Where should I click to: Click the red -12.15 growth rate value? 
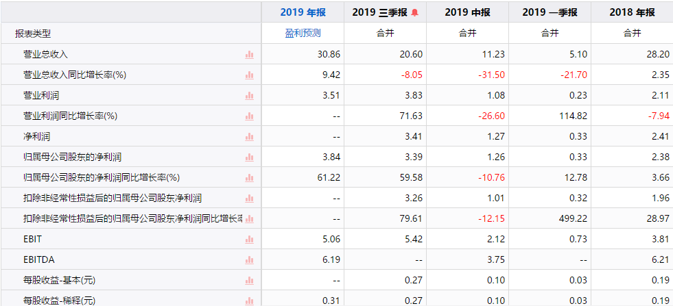pyautogui.click(x=491, y=219)
